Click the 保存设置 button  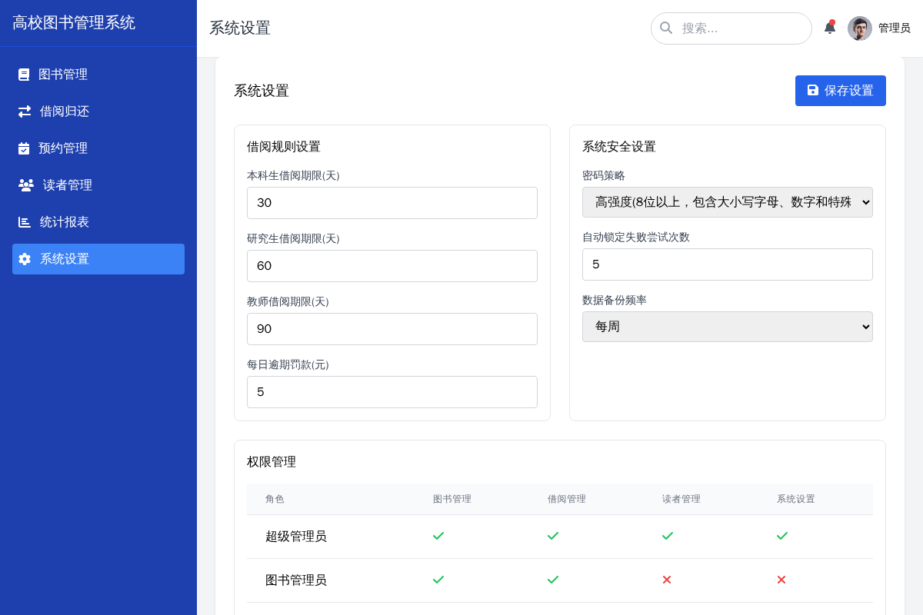point(840,90)
